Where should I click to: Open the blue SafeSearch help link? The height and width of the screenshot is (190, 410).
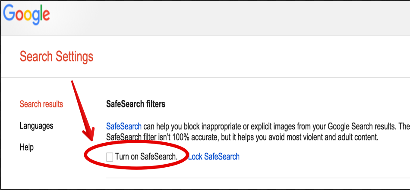124,127
